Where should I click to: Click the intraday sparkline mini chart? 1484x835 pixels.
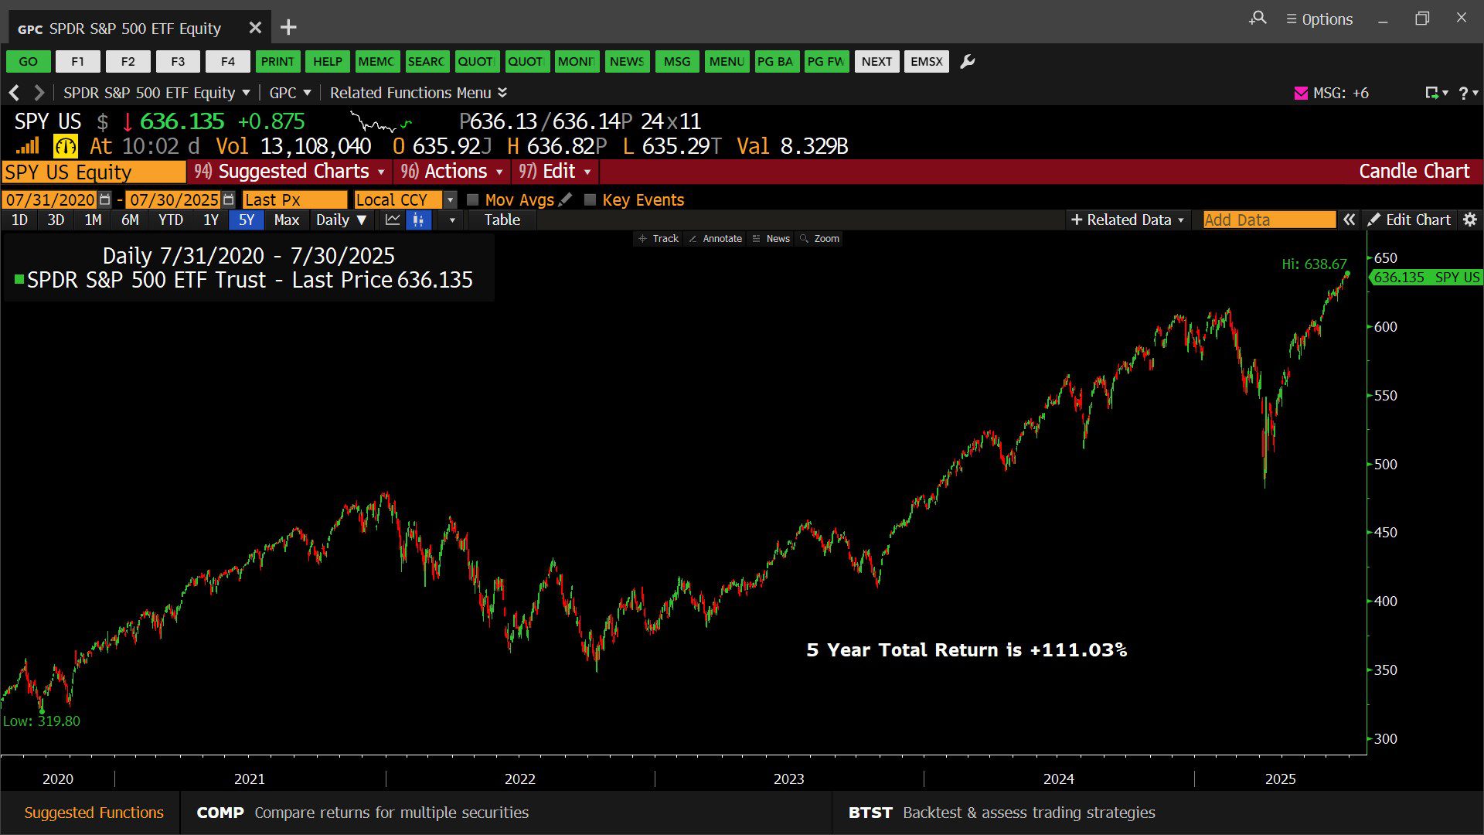click(381, 122)
